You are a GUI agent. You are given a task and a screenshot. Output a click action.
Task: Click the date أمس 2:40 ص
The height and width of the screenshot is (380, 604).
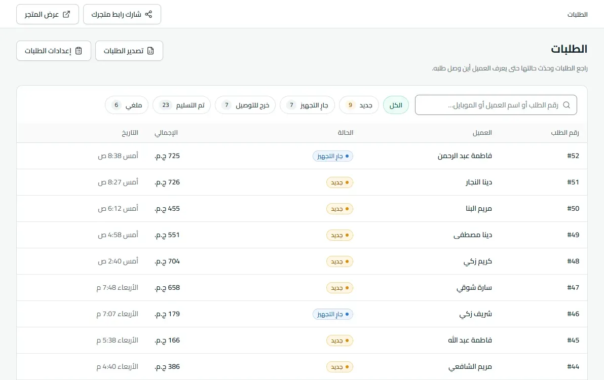[x=118, y=261]
